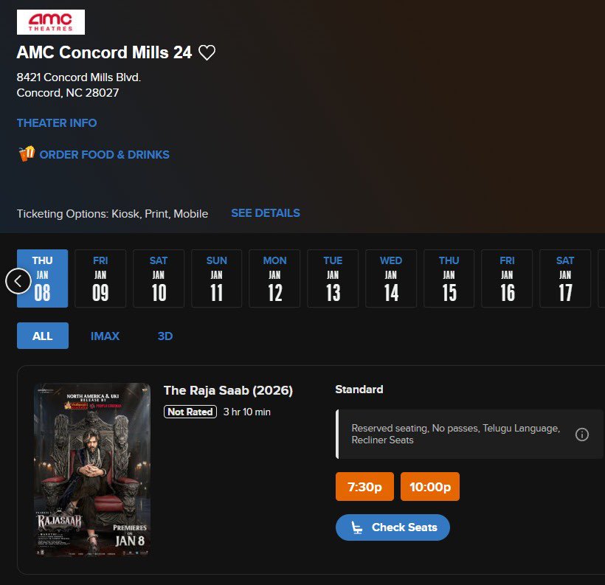Image resolution: width=605 pixels, height=585 pixels.
Task: Choose the 7:30p showtime
Action: (364, 487)
